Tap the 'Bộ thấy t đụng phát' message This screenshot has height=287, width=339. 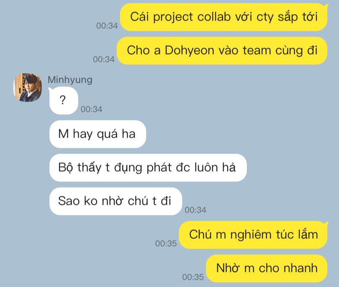tap(148, 167)
